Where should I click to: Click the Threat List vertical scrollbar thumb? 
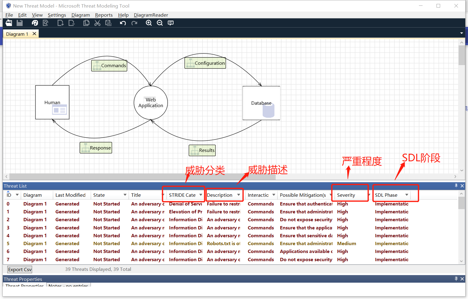(461, 203)
